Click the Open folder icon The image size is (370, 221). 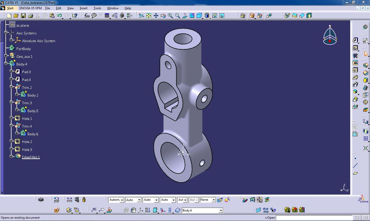pyautogui.click(x=16, y=16)
